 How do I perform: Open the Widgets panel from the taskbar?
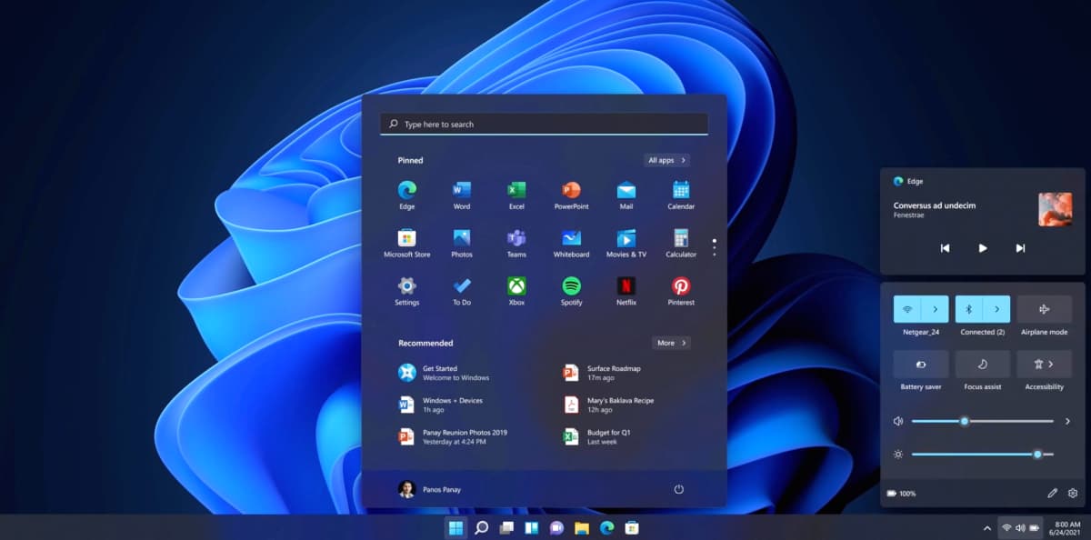[532, 527]
